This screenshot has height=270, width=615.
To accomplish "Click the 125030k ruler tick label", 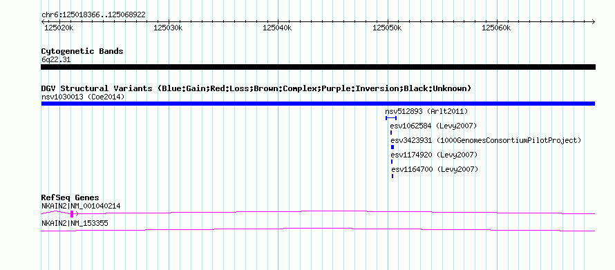I will pyautogui.click(x=169, y=28).
